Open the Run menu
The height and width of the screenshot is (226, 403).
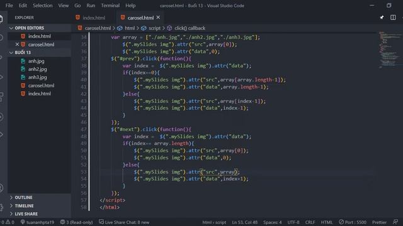tap(91, 6)
